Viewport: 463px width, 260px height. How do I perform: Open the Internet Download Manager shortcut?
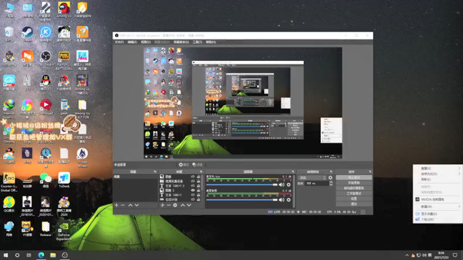pyautogui.click(x=9, y=109)
